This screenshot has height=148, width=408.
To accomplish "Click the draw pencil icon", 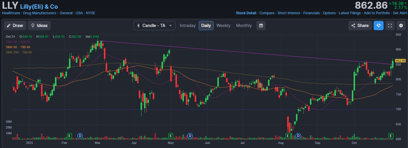I will (x=9, y=26).
